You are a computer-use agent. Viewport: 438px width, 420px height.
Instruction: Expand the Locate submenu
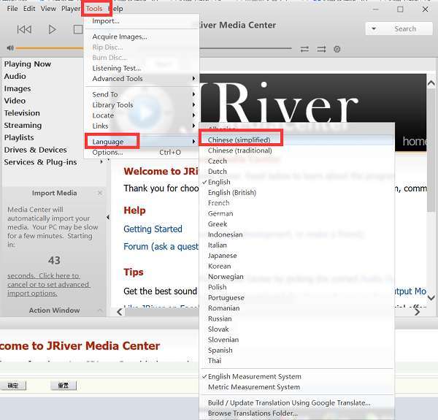click(x=142, y=115)
